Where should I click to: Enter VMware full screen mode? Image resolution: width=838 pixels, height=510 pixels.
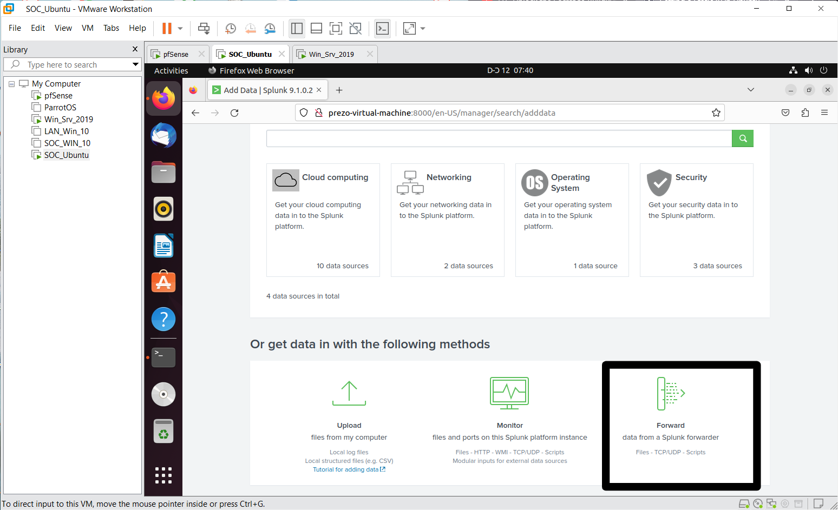click(336, 28)
